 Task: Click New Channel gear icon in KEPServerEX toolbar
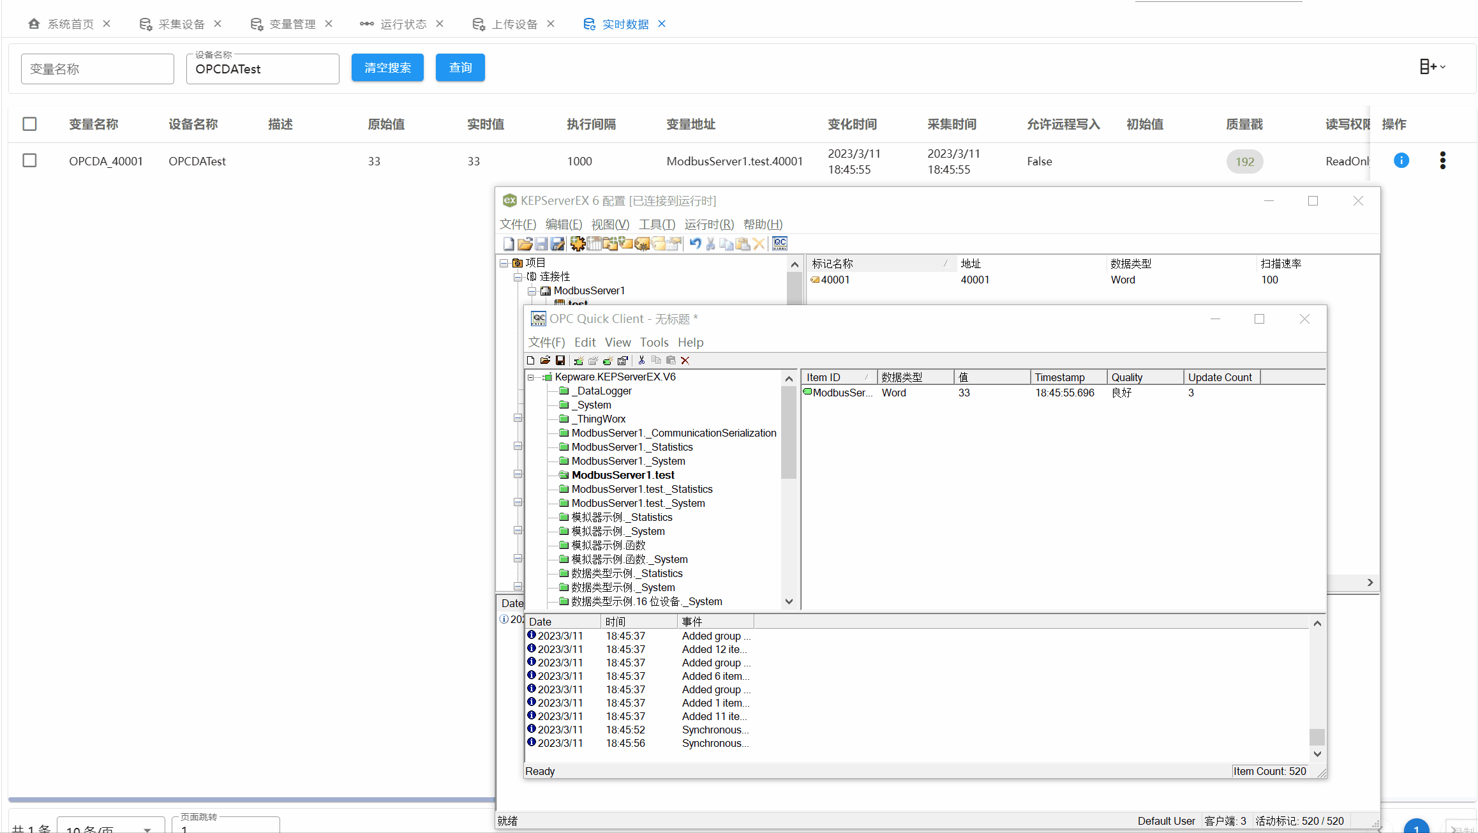(578, 243)
